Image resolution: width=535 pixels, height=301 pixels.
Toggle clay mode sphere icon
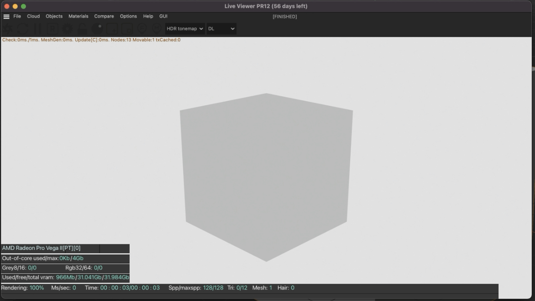pyautogui.click(x=97, y=29)
